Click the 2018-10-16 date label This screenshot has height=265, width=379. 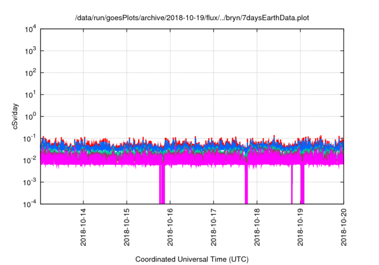click(x=170, y=227)
